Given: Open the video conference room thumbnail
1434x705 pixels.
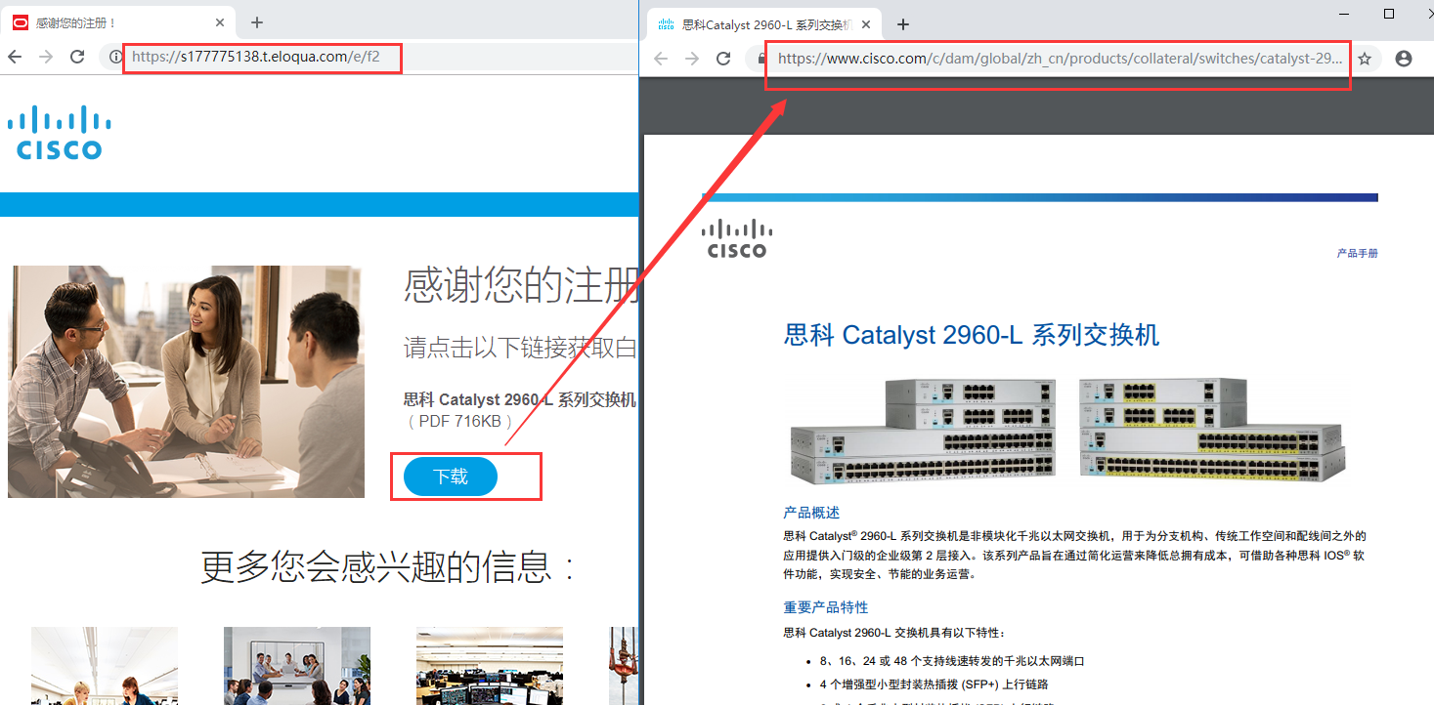Looking at the screenshot, I should click(297, 666).
